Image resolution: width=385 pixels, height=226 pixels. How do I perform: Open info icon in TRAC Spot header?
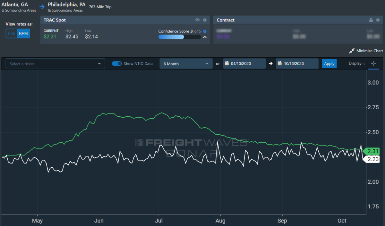point(205,20)
